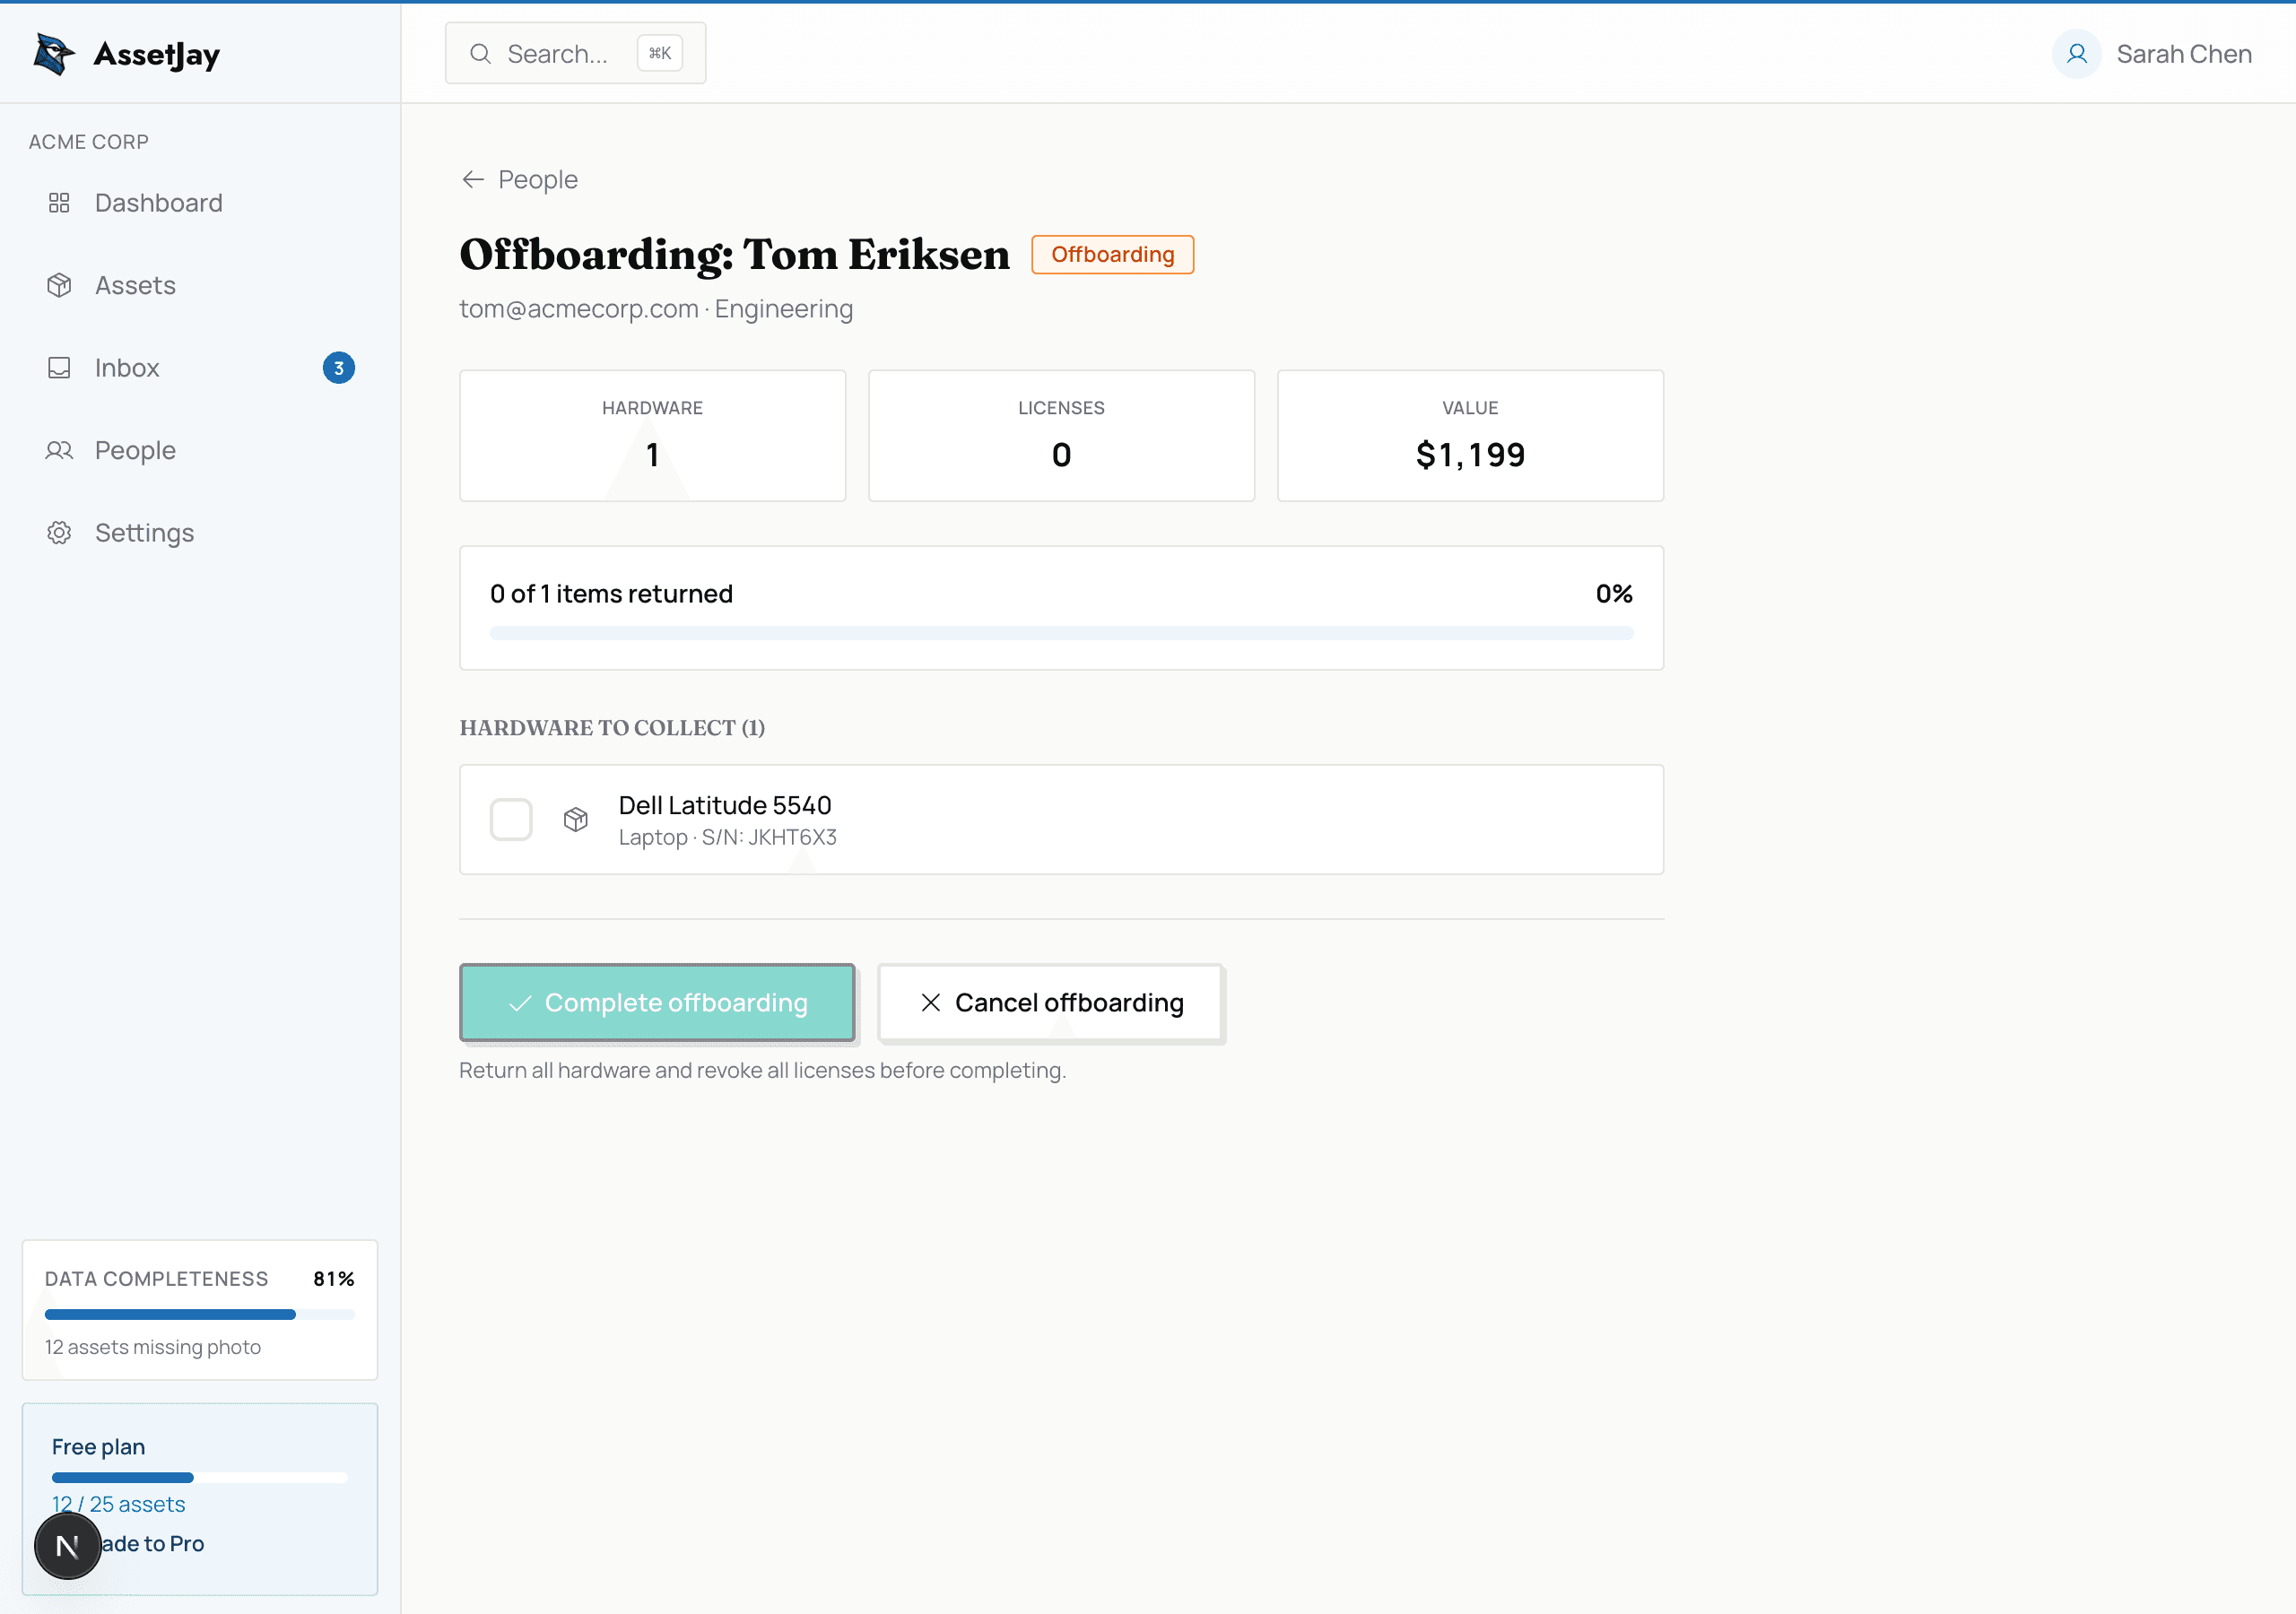Return to People via breadcrumb text
The height and width of the screenshot is (1614, 2296).
[538, 179]
